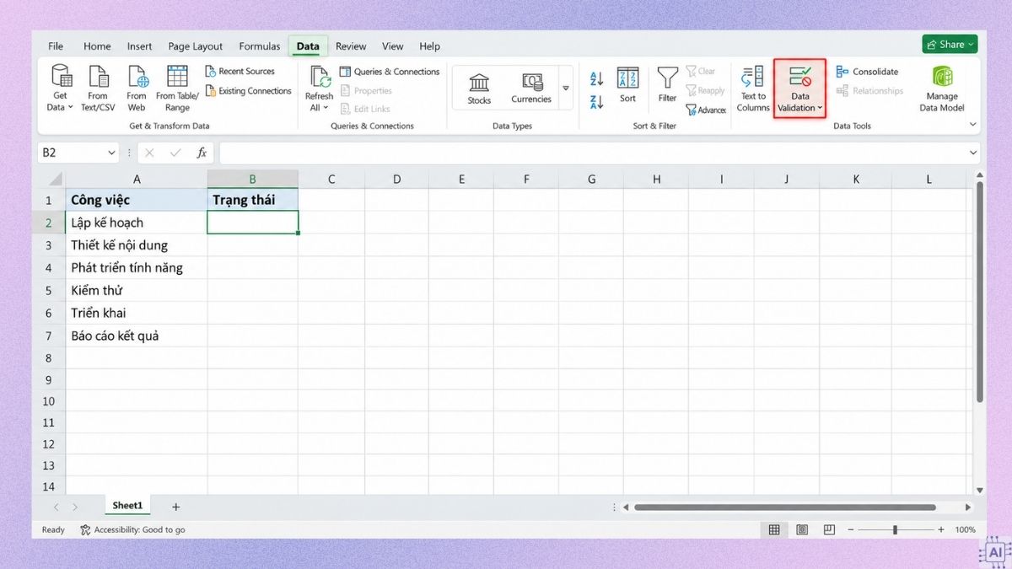Sort Z to A descending

point(596,102)
